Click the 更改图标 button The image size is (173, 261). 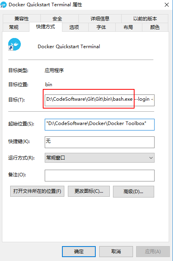point(89,191)
